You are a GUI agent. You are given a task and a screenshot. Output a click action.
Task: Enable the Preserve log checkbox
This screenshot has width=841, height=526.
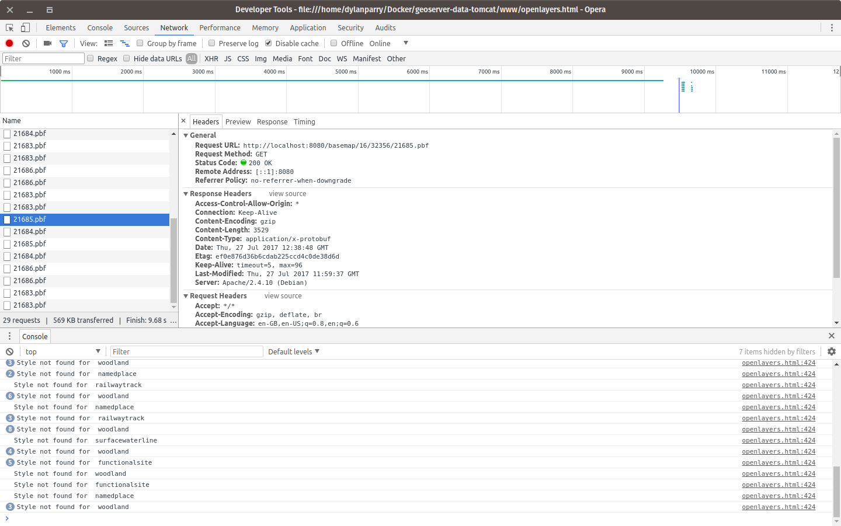pyautogui.click(x=211, y=43)
